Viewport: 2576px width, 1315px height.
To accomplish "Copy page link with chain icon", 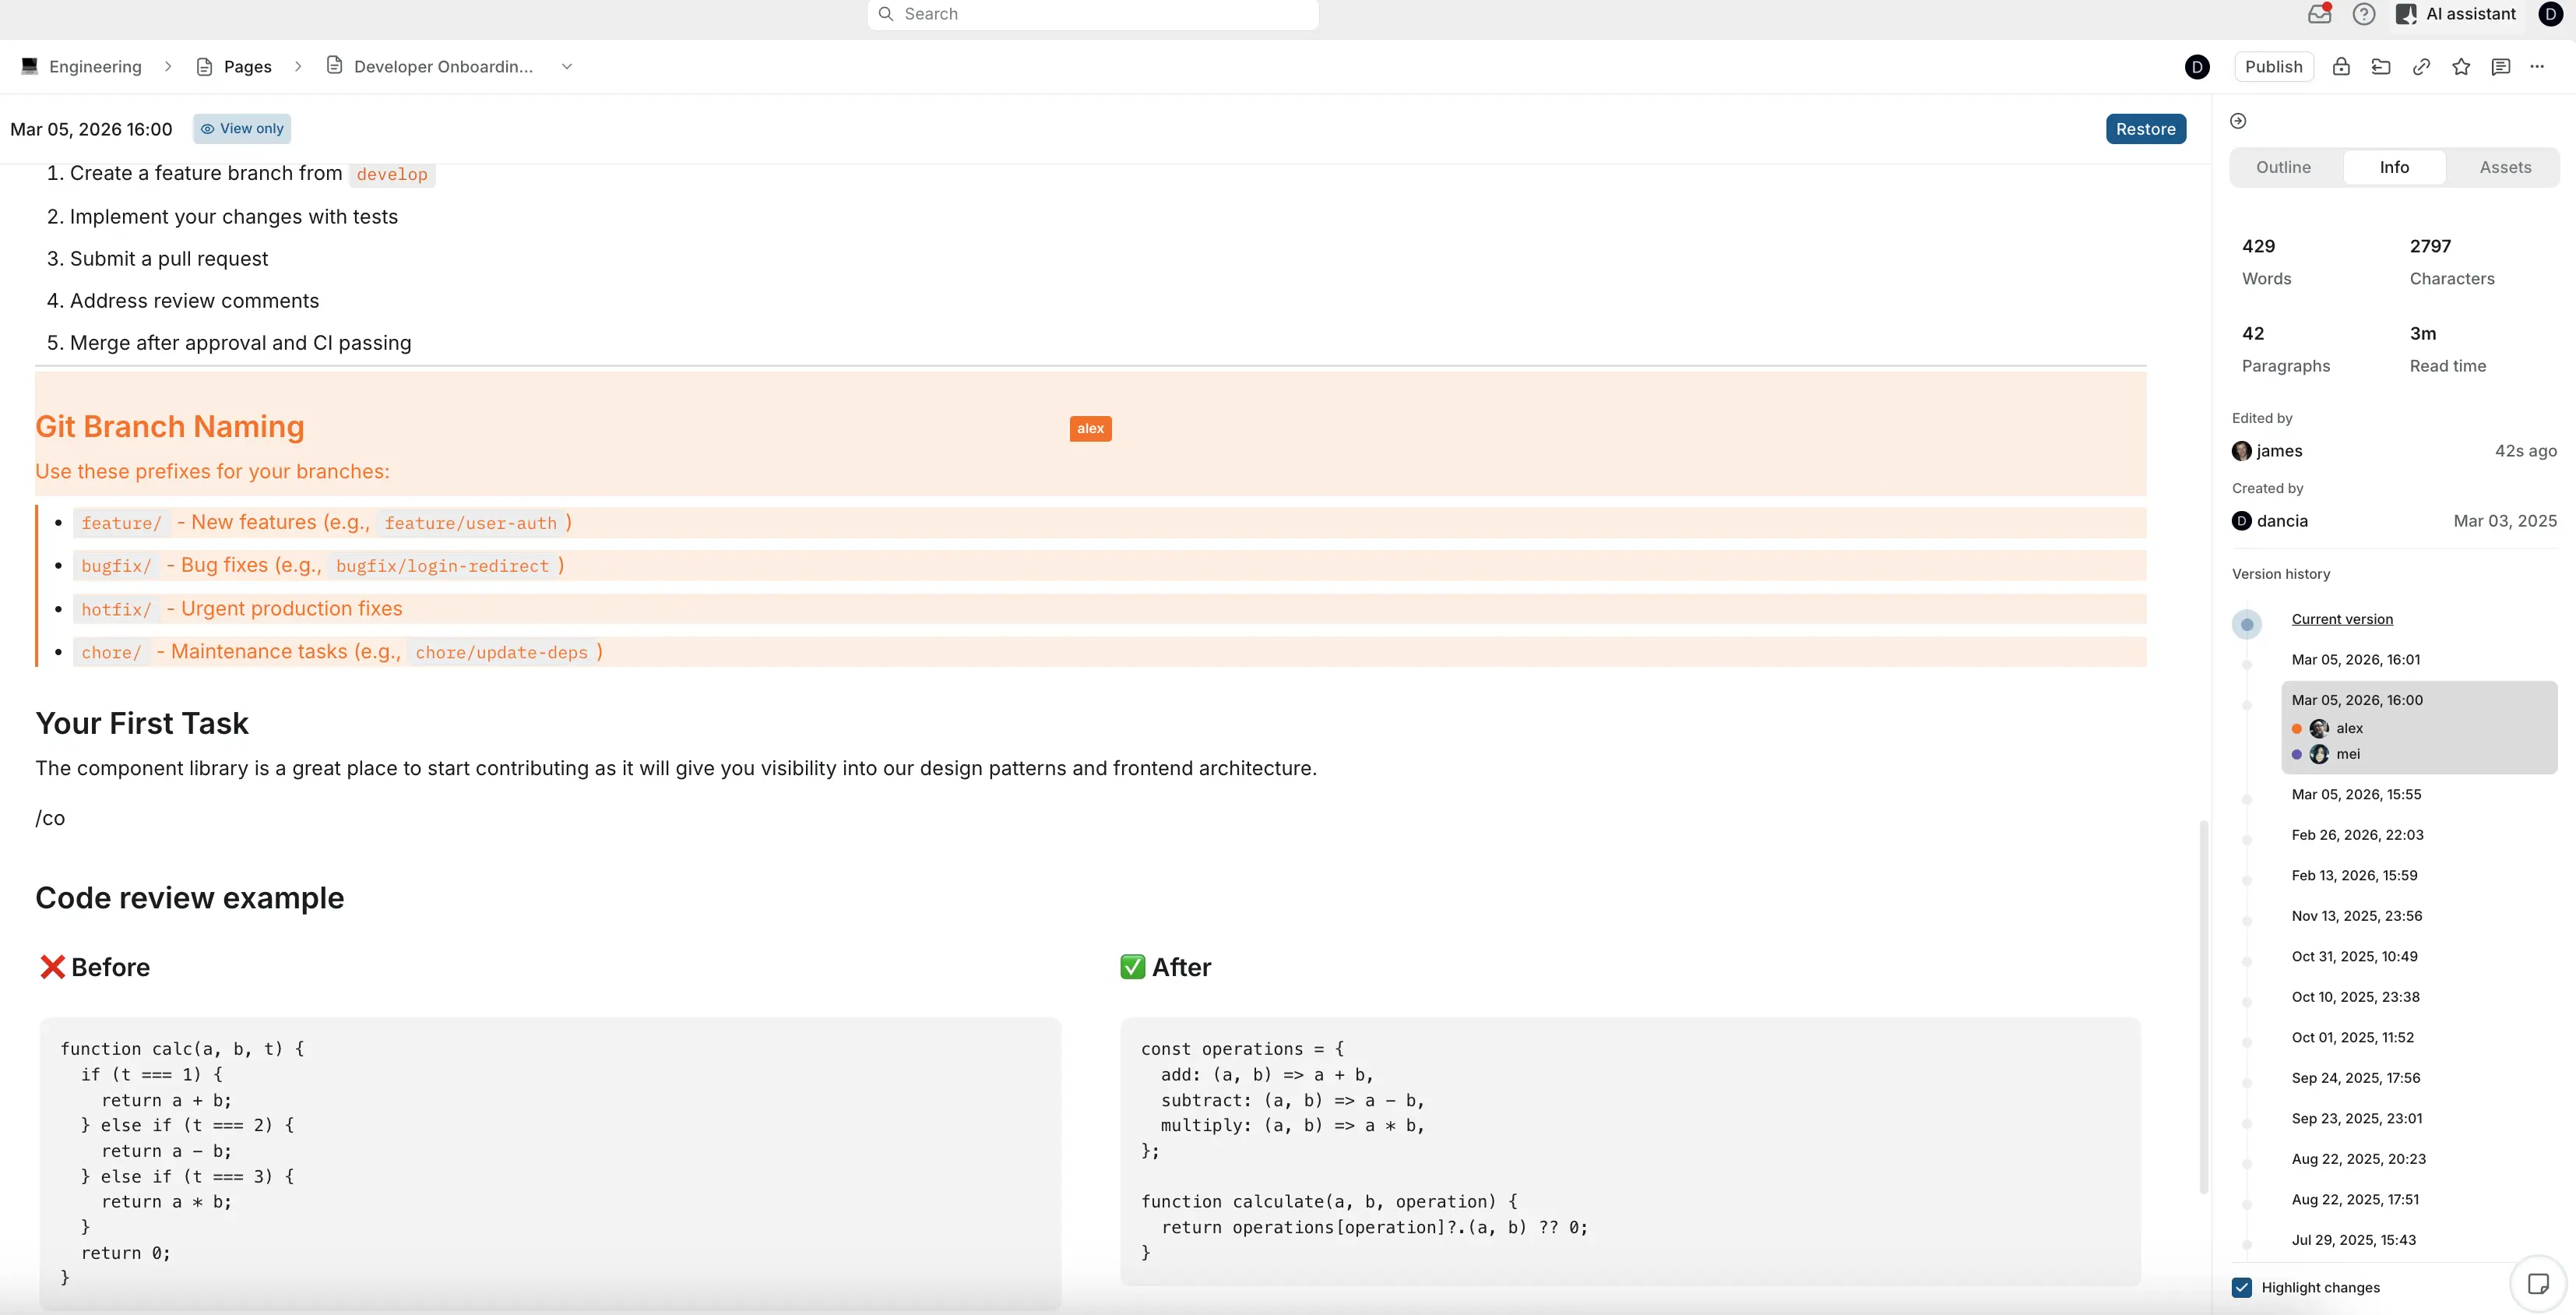I will 2421,67.
